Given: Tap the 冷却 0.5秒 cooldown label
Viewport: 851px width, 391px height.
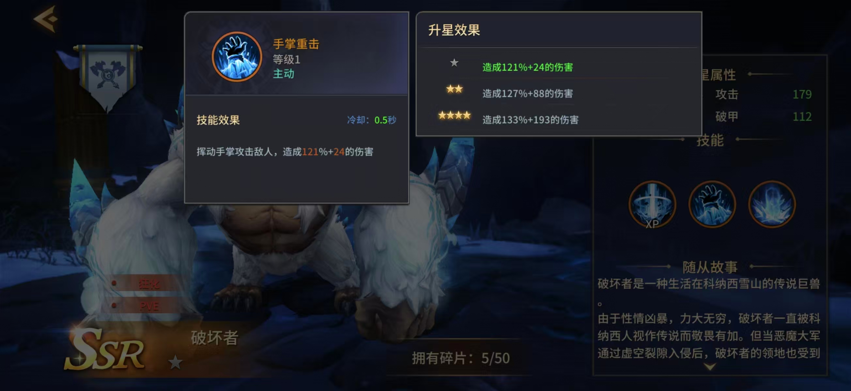Looking at the screenshot, I should 371,120.
